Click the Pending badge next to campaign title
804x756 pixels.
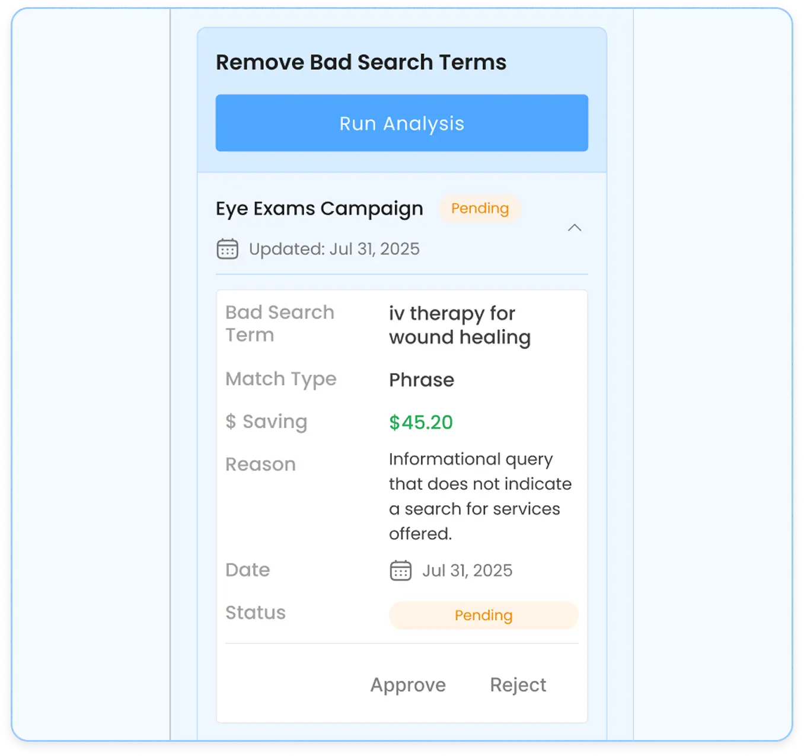coord(480,209)
